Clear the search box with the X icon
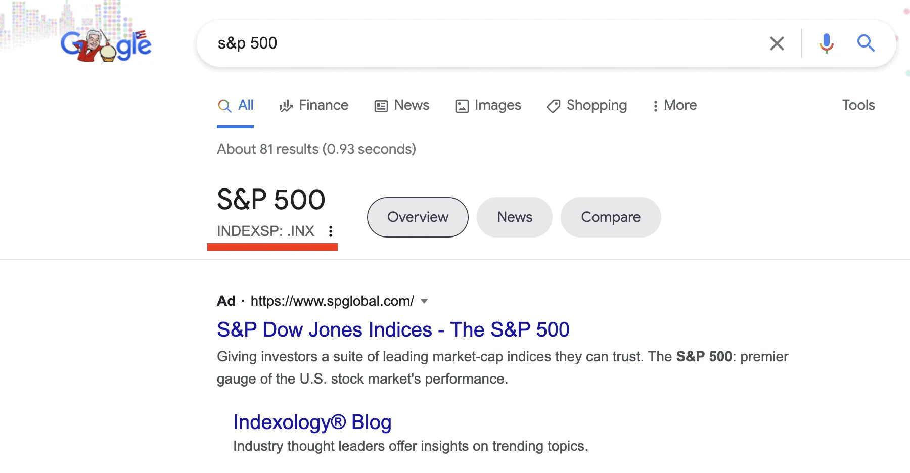This screenshot has width=910, height=473. pyautogui.click(x=777, y=43)
